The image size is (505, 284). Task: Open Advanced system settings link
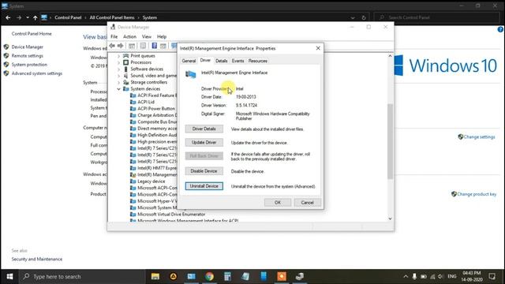(37, 73)
